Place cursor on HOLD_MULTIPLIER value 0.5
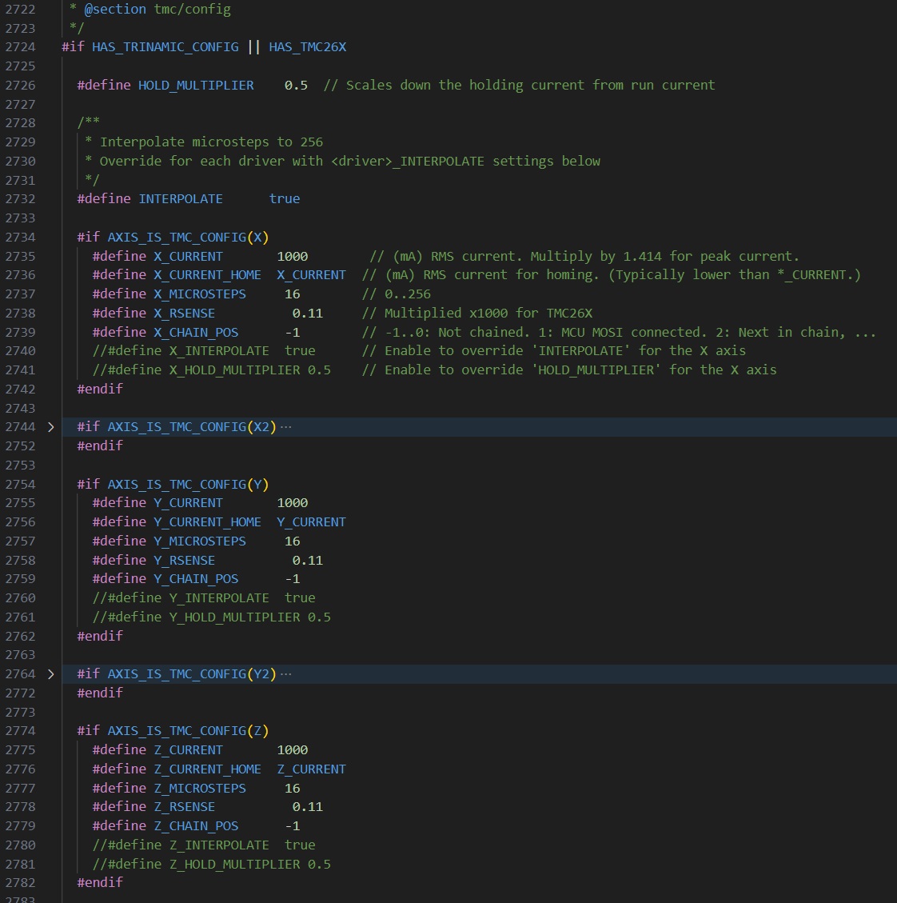Image resolution: width=897 pixels, height=903 pixels. (296, 86)
